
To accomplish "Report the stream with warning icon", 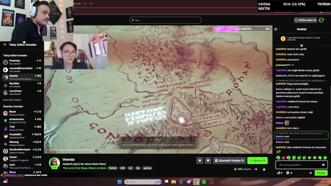I will 264,169.
